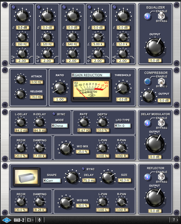Screen dimensions: 181x224
Task: Toggle the Equalizer Enable/Bypass switch
Action: pos(161,15)
